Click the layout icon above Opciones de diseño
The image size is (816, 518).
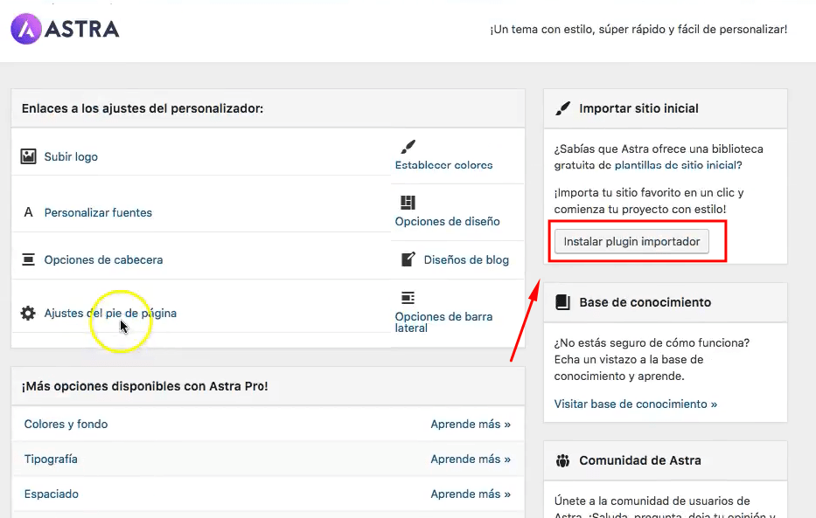coord(408,202)
